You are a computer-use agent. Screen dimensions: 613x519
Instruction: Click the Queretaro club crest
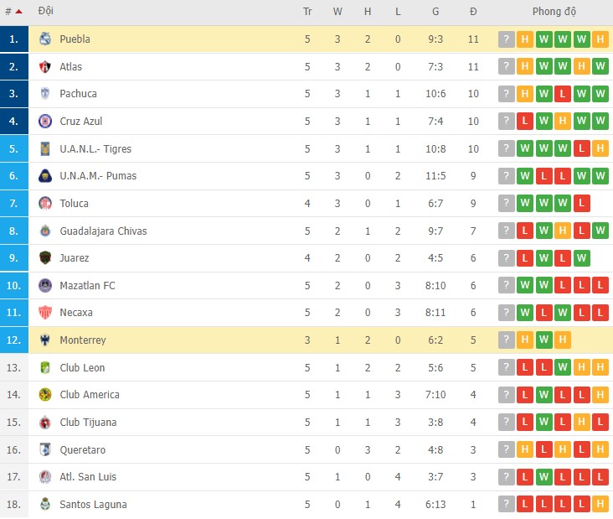(x=45, y=450)
